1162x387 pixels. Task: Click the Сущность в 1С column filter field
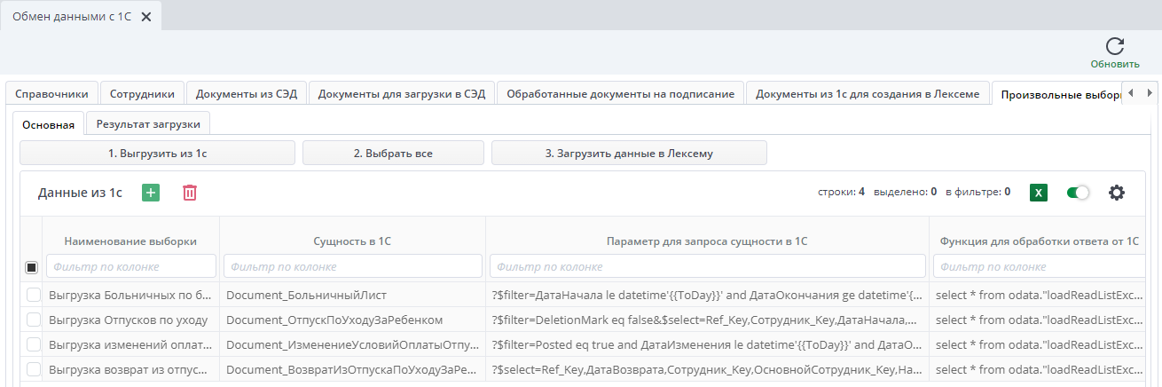pos(352,266)
